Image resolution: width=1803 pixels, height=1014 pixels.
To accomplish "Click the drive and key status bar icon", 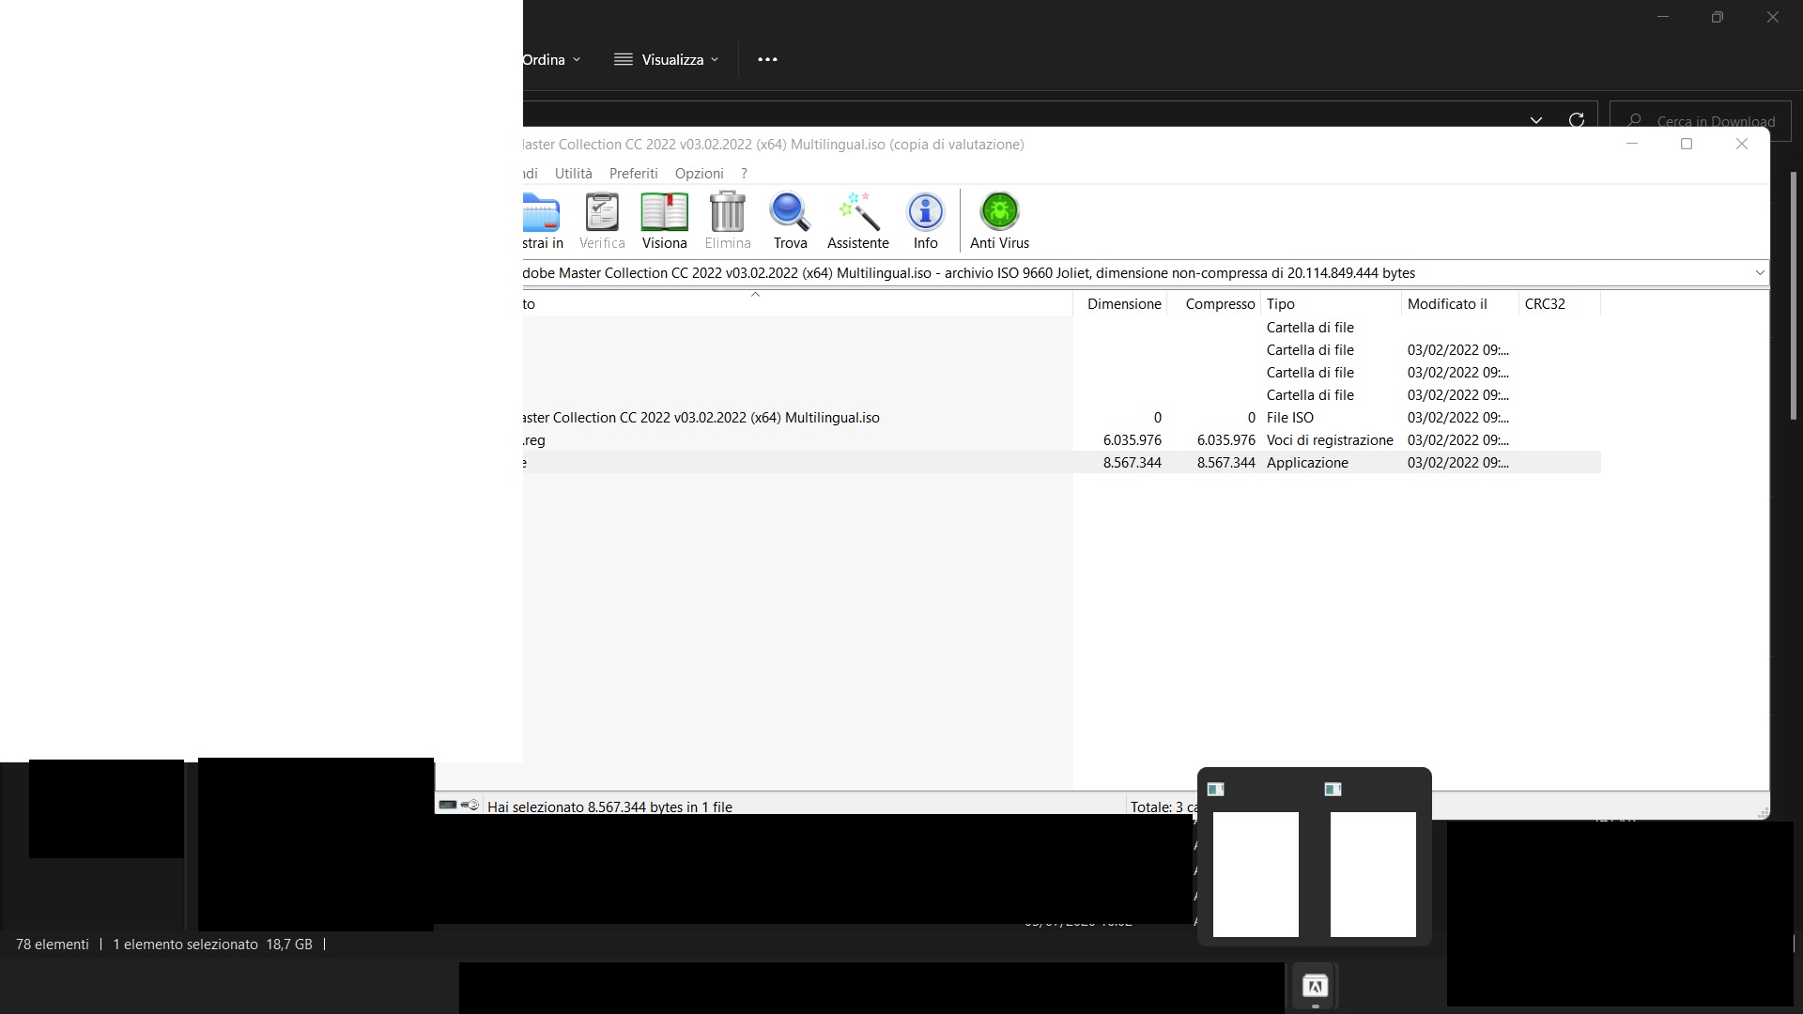I will click(459, 806).
